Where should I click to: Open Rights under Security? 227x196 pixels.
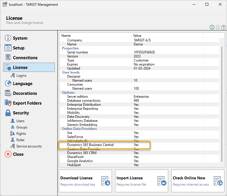[21, 134]
